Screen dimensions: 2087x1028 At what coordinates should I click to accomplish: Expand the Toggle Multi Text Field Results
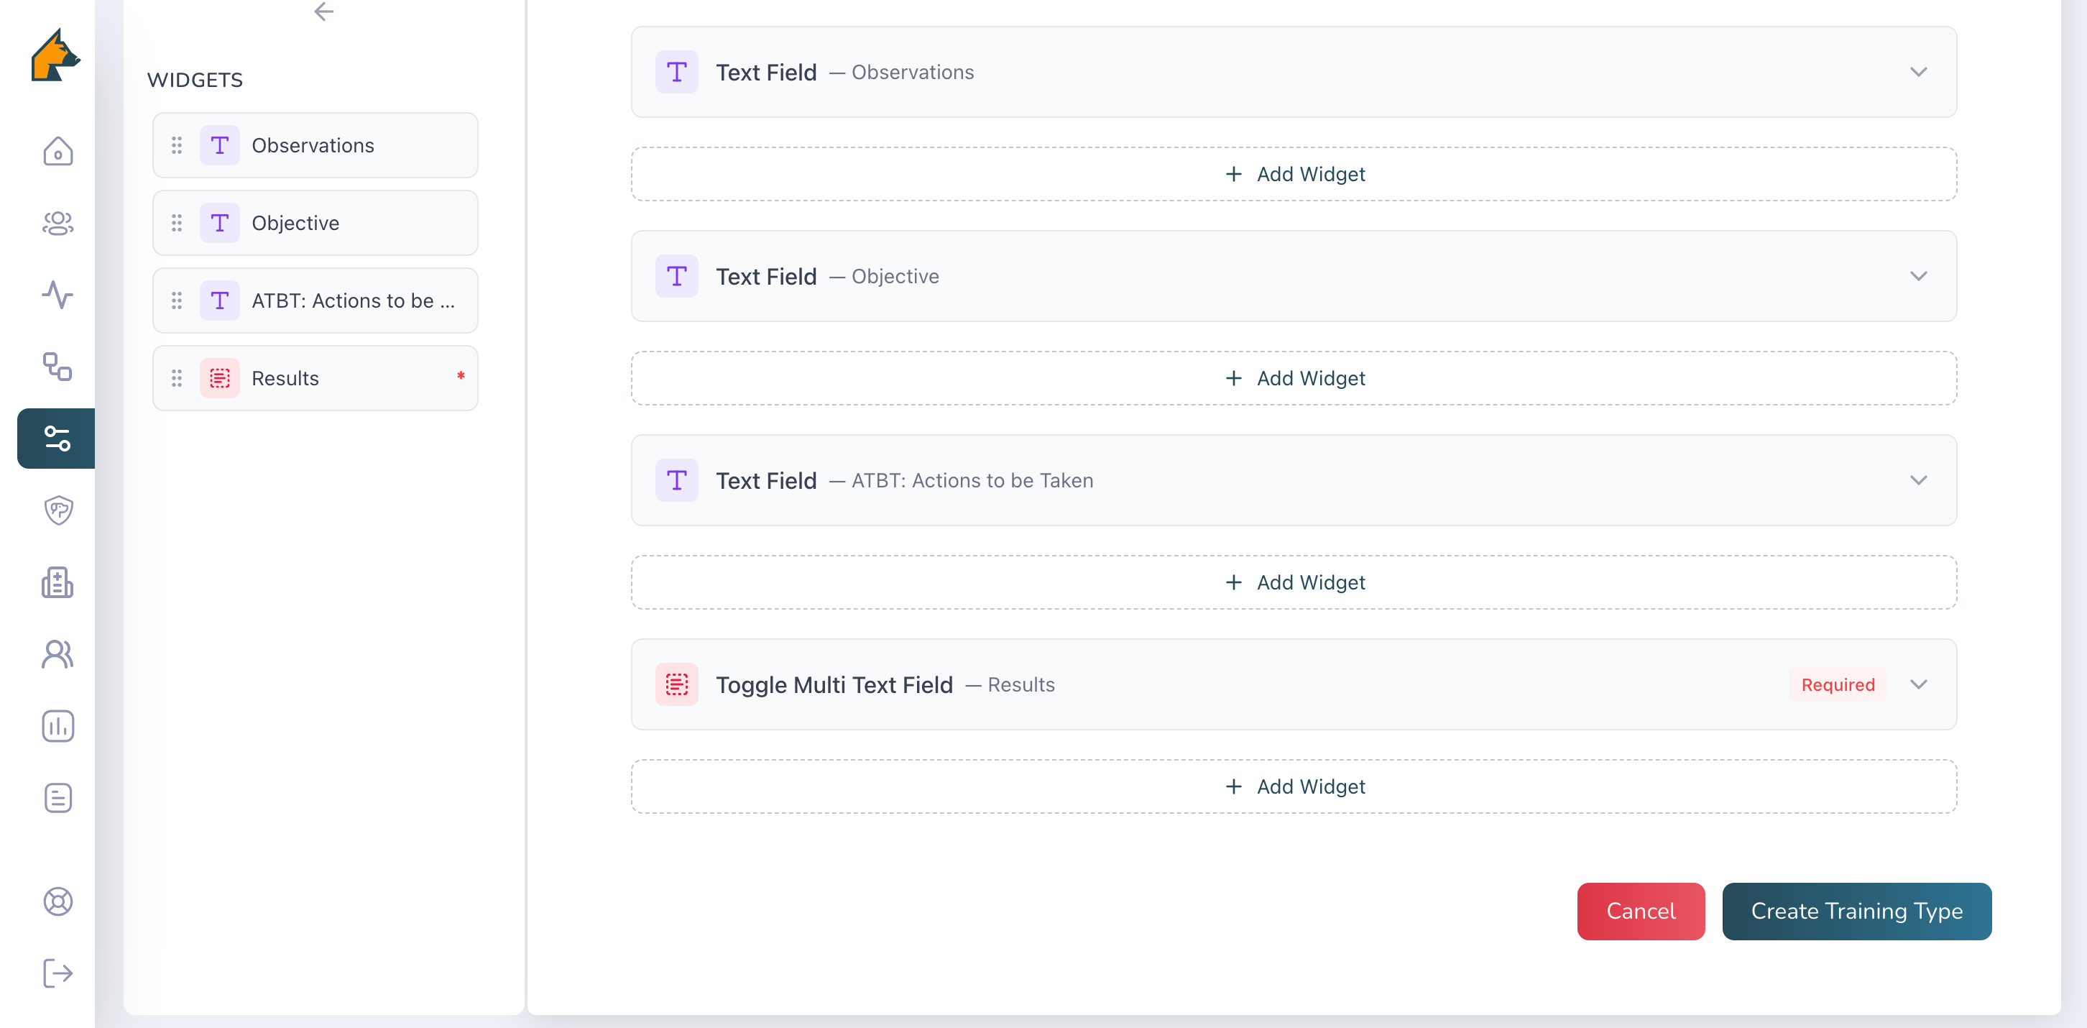pyautogui.click(x=1917, y=684)
